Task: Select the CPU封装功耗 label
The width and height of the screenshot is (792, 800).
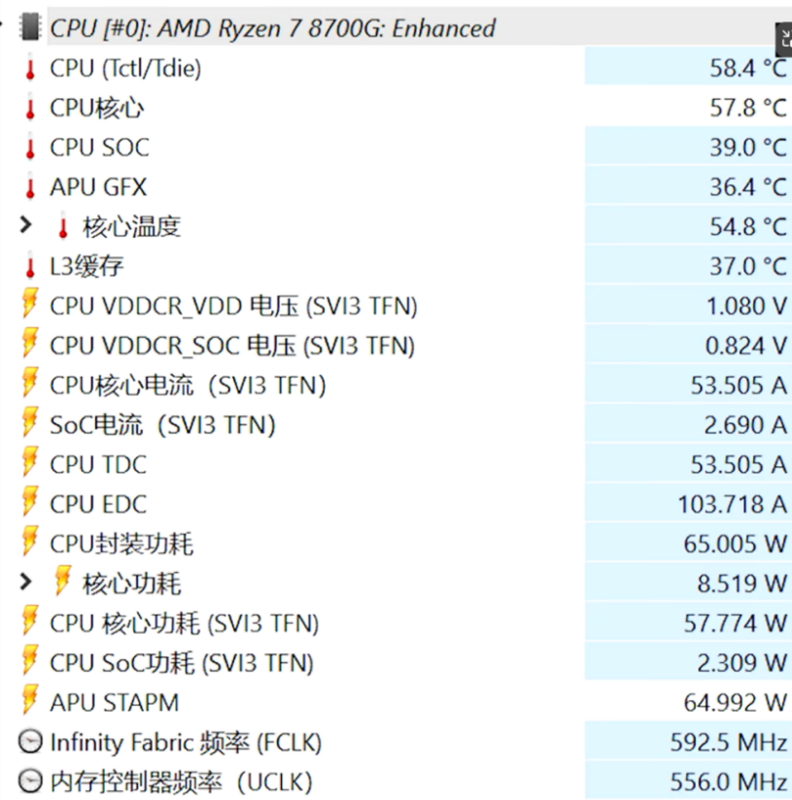Action: coord(121,544)
